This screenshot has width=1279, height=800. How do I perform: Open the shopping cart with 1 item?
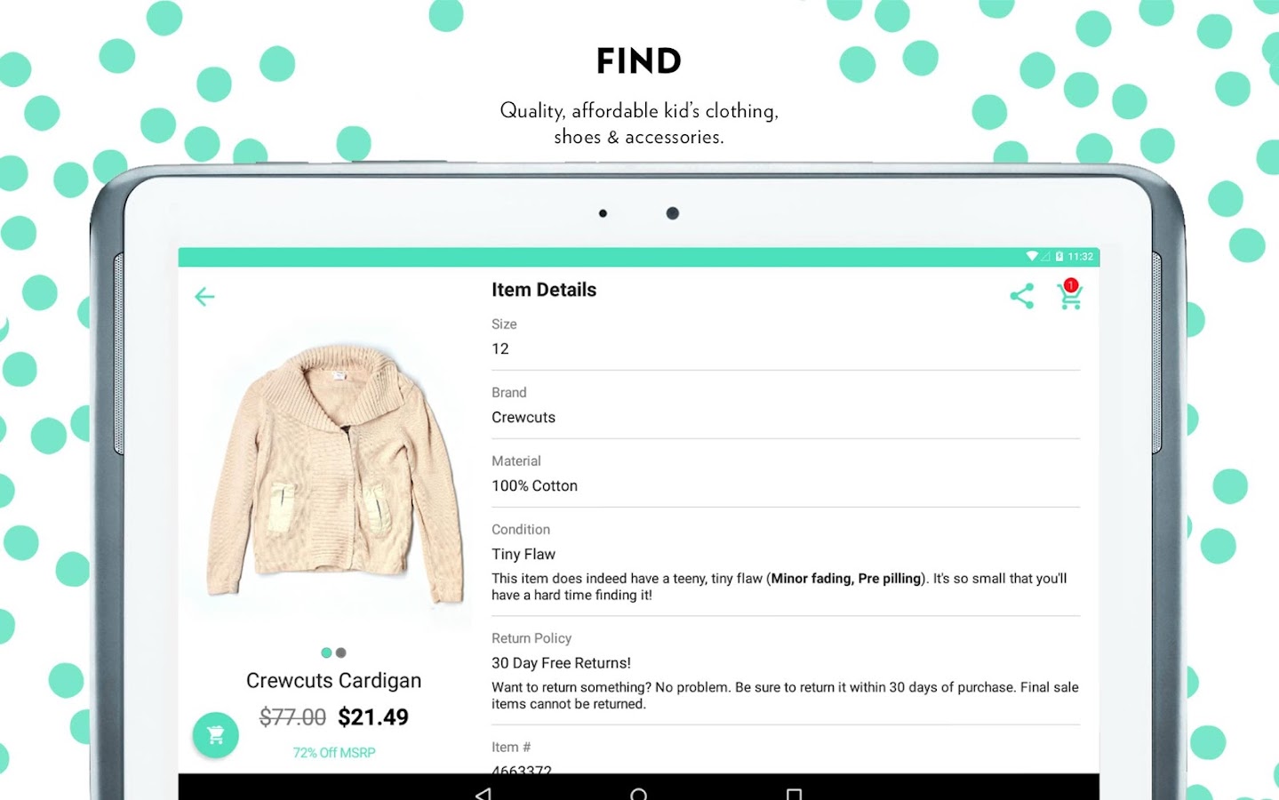(1069, 299)
